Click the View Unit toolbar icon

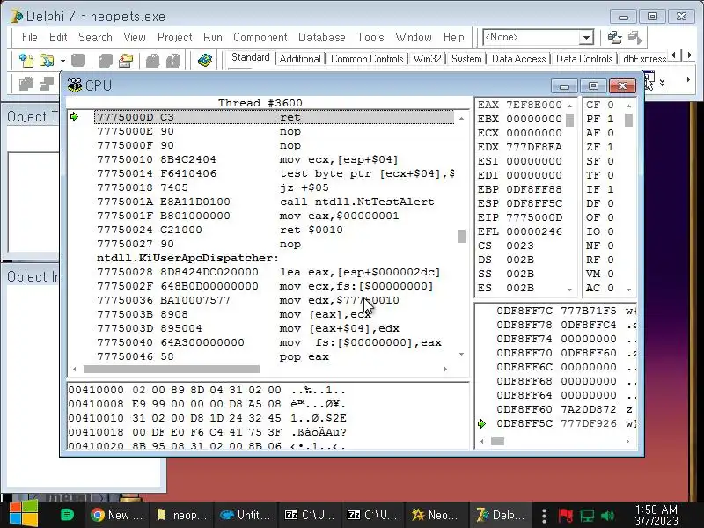pos(26,84)
